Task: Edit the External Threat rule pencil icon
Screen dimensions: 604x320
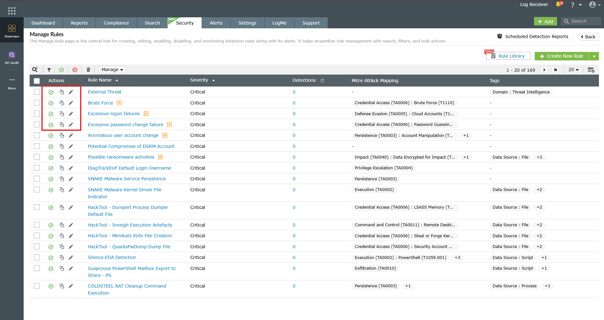Action: tap(71, 92)
